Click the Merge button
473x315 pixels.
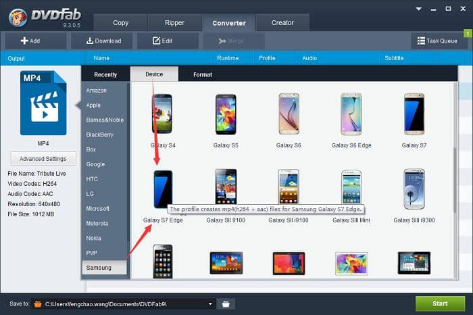234,41
